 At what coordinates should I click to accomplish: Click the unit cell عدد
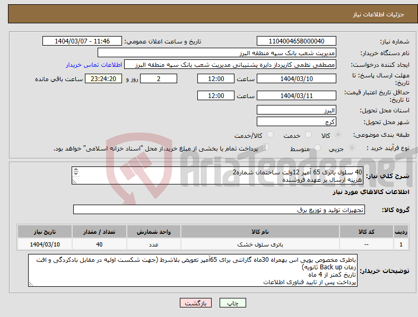[x=154, y=244]
